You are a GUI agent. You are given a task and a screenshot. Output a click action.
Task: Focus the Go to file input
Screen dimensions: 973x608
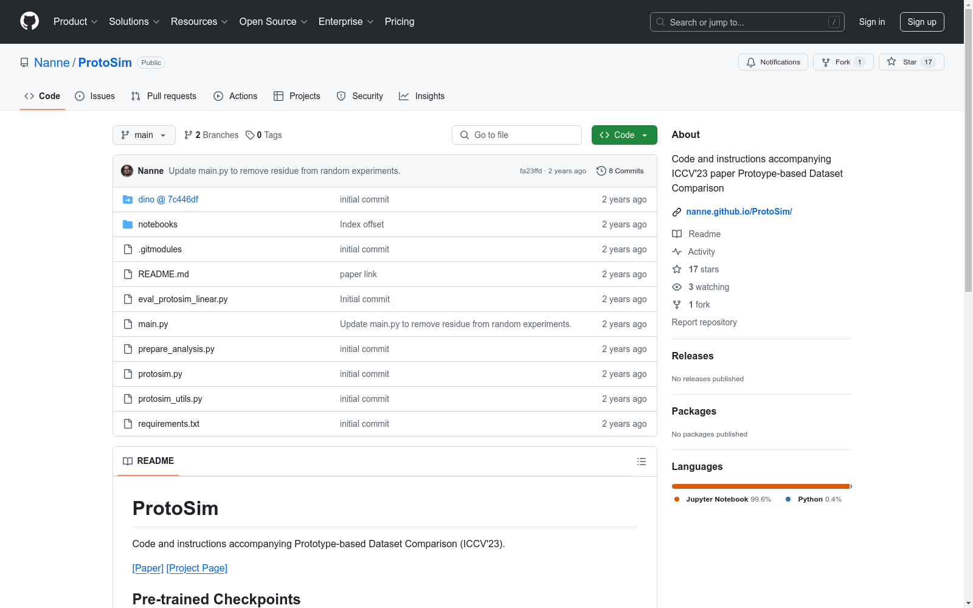point(517,135)
